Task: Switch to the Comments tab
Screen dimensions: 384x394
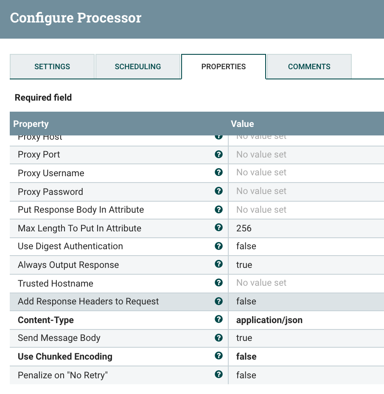Action: [x=308, y=66]
